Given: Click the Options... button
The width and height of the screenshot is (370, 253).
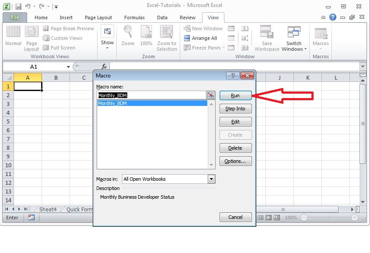Looking at the screenshot, I should click(235, 161).
